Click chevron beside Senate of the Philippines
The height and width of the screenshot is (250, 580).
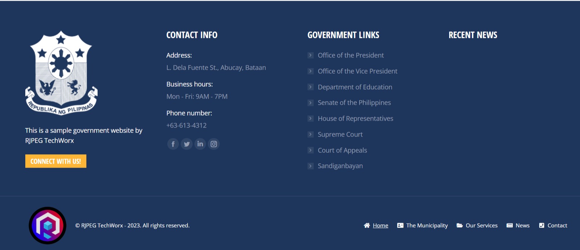[x=310, y=103]
